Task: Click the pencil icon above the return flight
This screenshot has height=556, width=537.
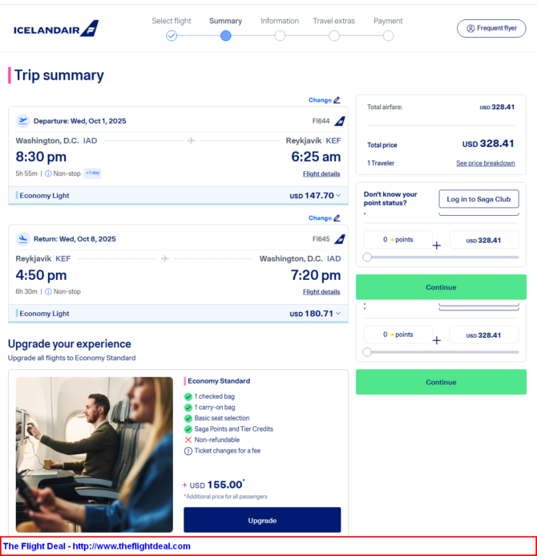Action: [337, 218]
